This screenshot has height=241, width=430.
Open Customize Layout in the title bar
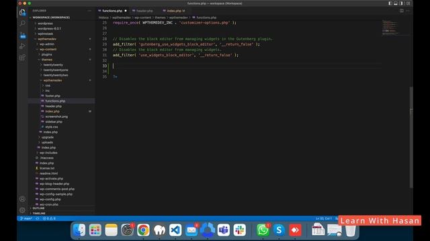[x=408, y=3]
